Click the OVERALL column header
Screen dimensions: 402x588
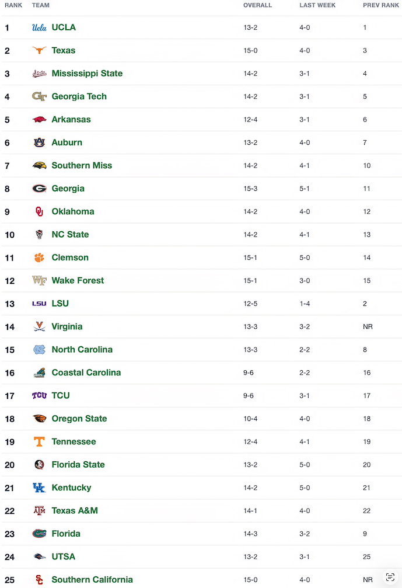257,5
